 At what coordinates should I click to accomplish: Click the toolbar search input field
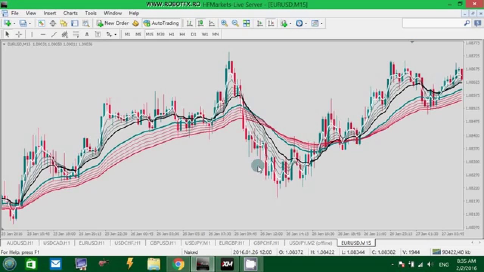pyautogui.click(x=433, y=23)
